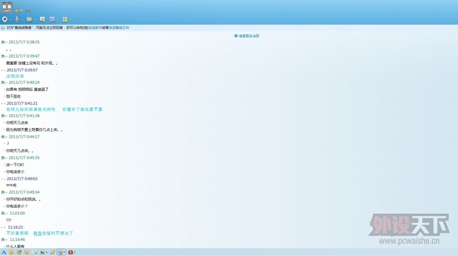Send a window shake nudge icon
Image resolution: width=458 pixels, height=256 pixels.
26,252
